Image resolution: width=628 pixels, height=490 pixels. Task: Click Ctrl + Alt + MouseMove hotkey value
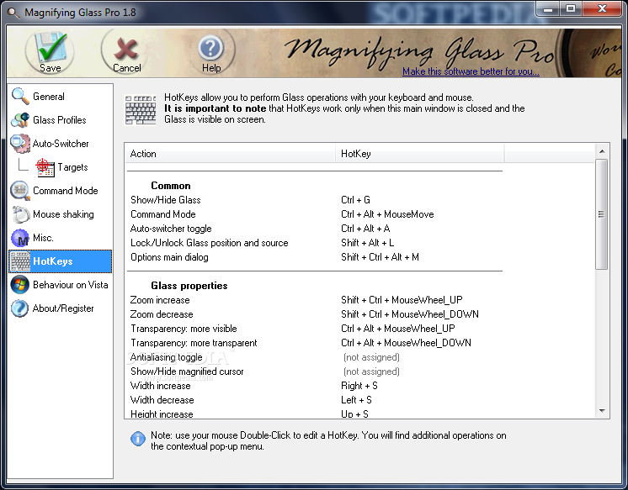[x=387, y=214]
